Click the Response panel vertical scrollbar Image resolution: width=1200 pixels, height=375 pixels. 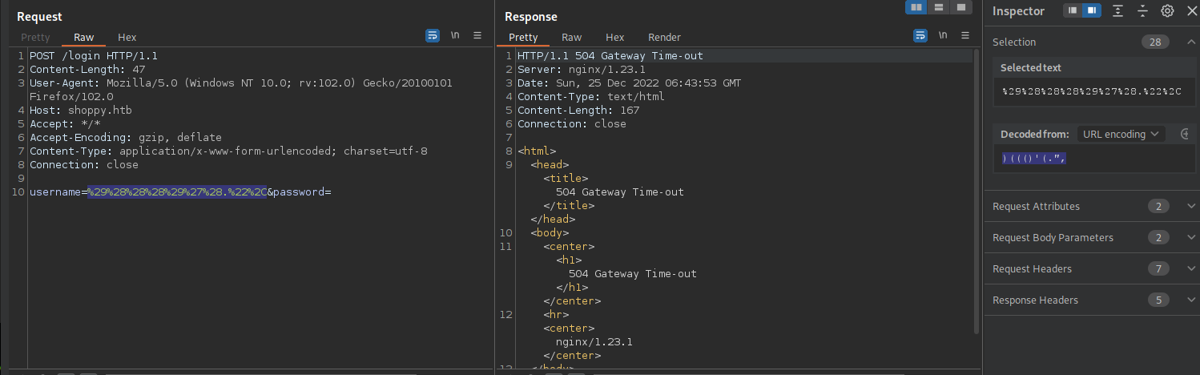[x=975, y=192]
